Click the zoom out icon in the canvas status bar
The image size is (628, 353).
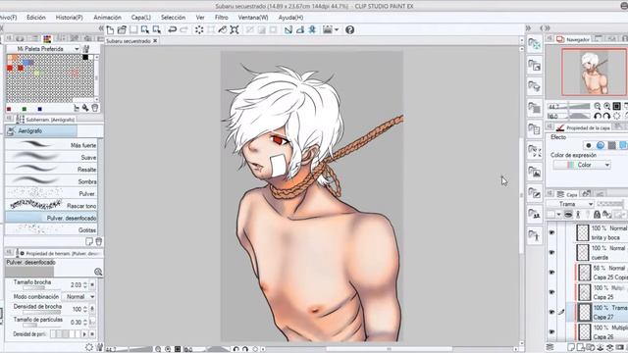(x=158, y=349)
